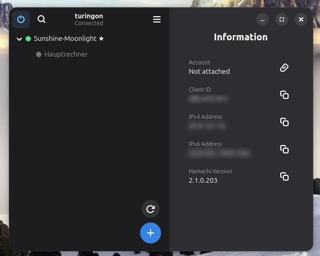Minimize the Hamachi window
Screen dimensions: 320x256
click(x=262, y=19)
